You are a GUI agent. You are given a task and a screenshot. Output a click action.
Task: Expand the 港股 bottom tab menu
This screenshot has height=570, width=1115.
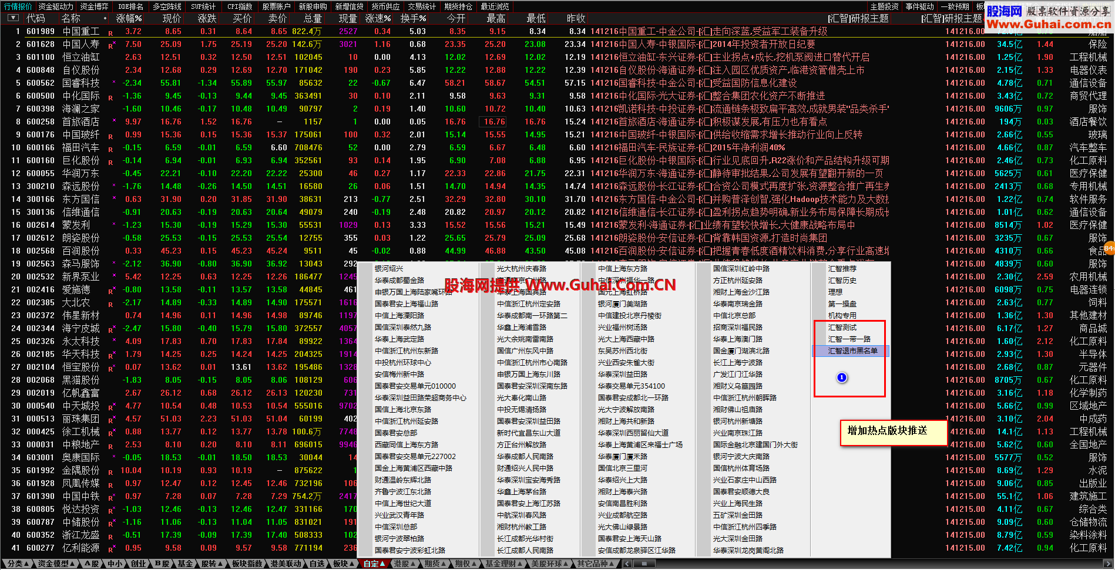(404, 564)
